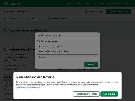135x101 pixels.
Task: Click the 9293 Hwy 93 address line
Action: click(9, 60)
